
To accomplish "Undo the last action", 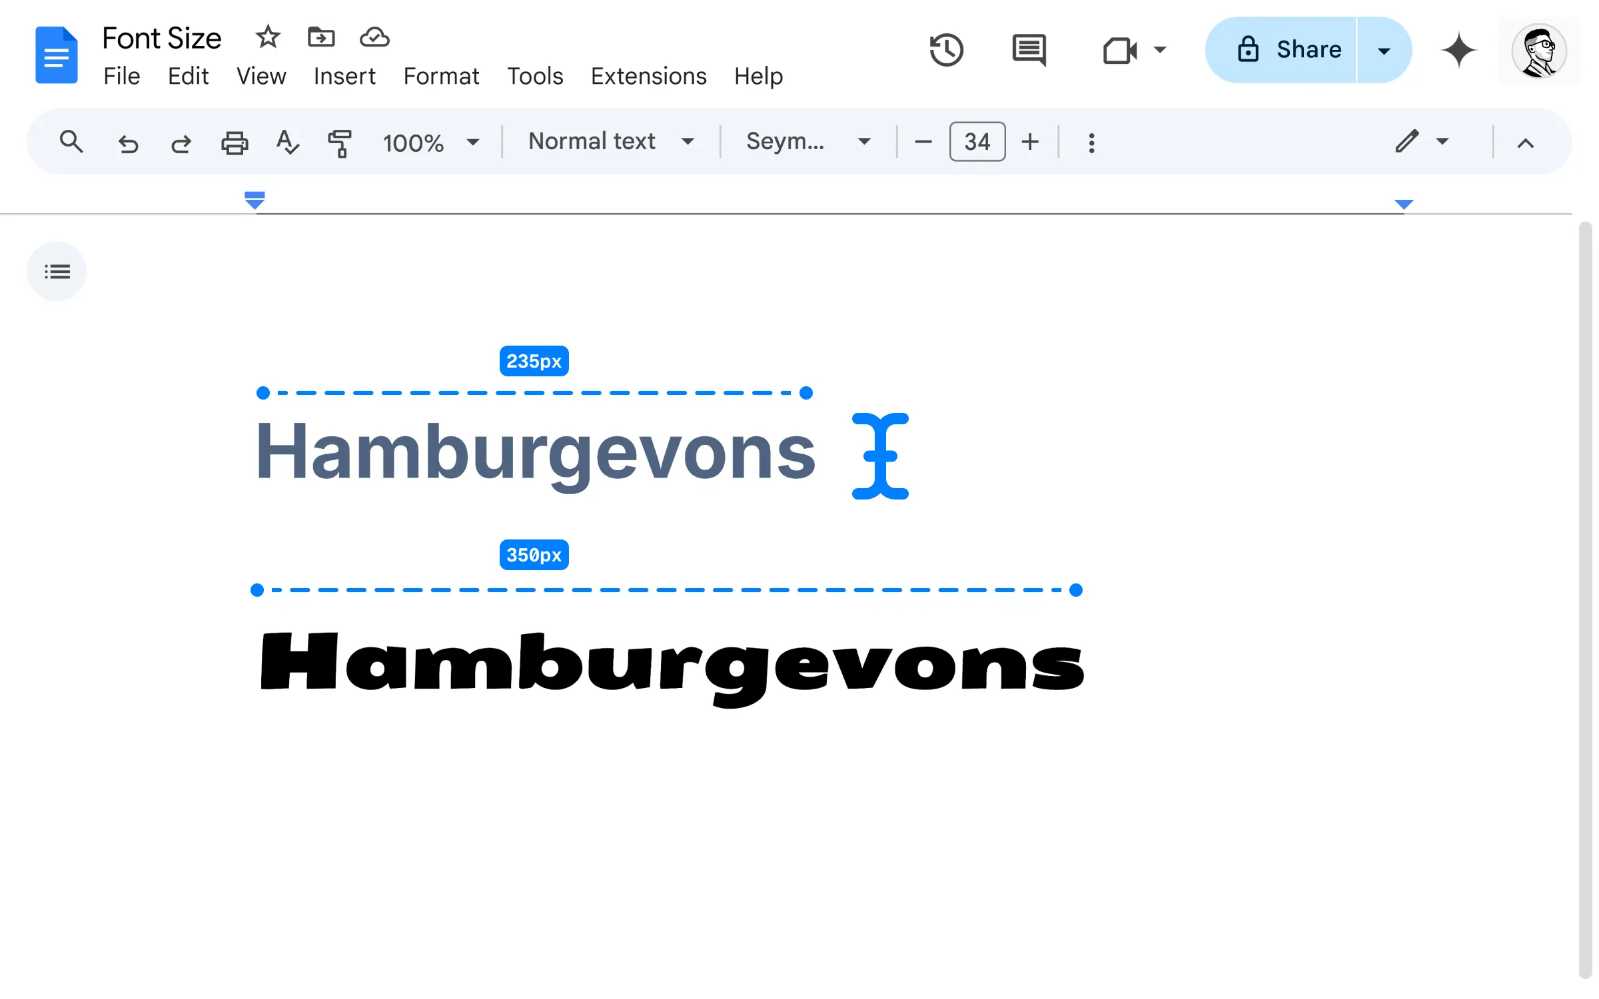I will pos(128,143).
